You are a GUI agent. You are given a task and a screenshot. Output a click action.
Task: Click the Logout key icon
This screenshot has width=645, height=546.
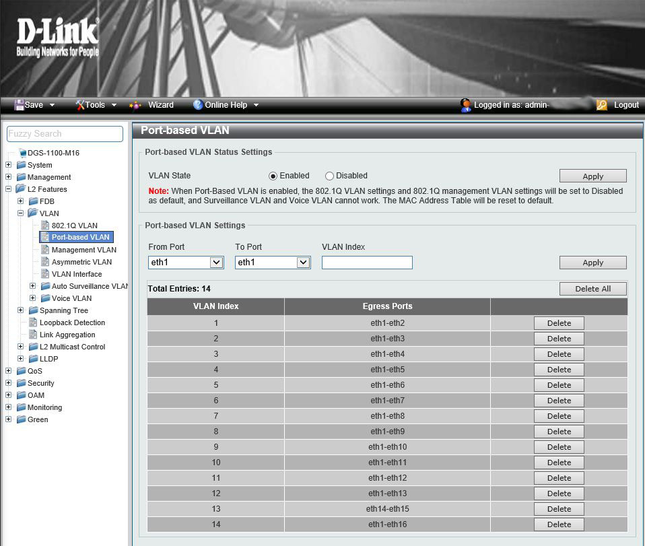coord(602,105)
